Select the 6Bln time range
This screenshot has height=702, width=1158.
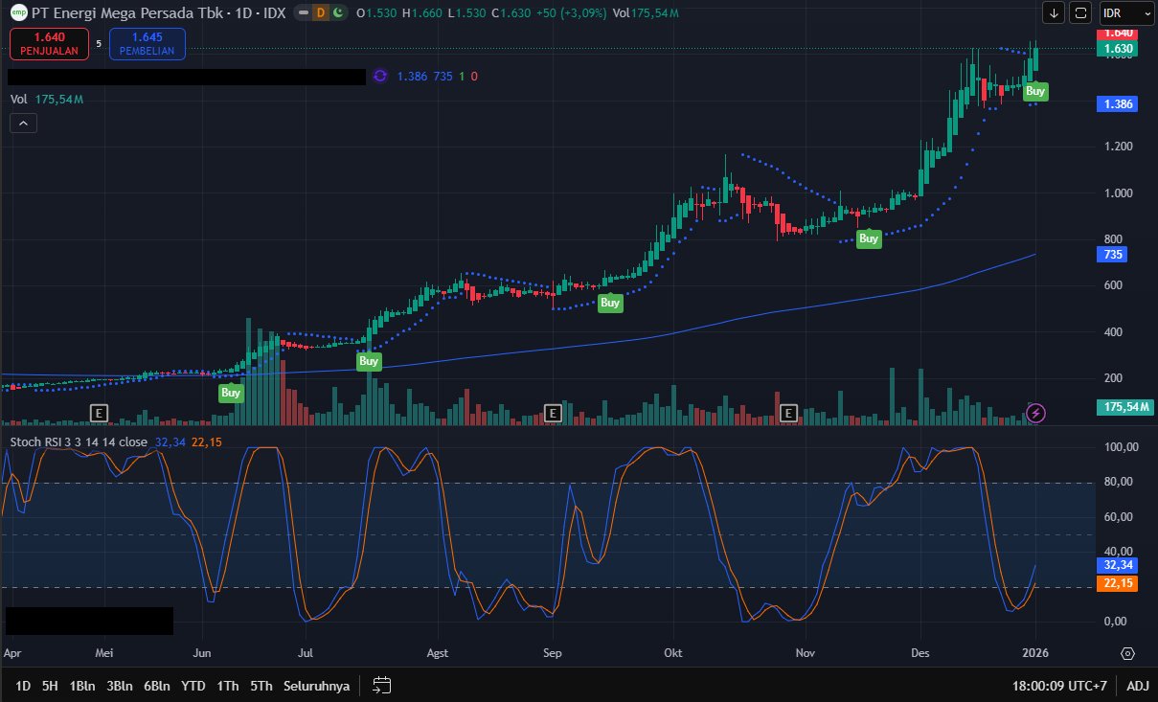pos(157,685)
